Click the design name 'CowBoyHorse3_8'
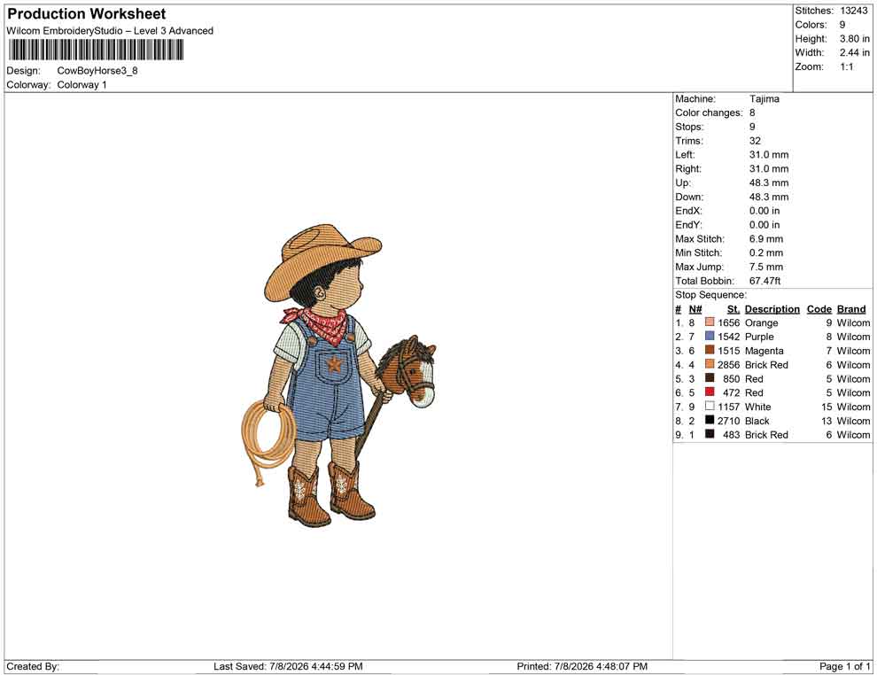Viewport: 877px width, 675px height. (97, 71)
